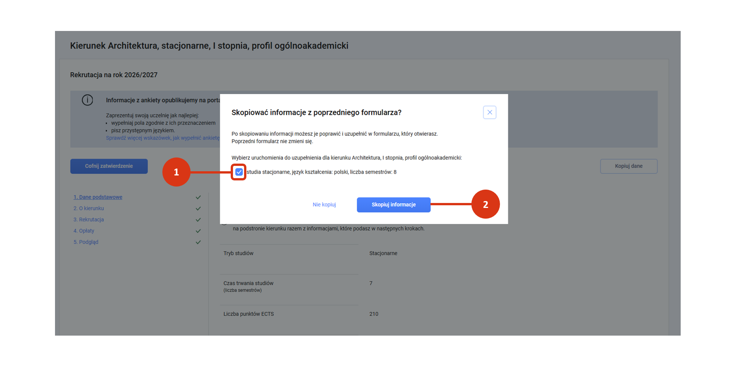Screen dimensions: 733x383
Task: Choose Nie kopiuj to skip copying
Action: click(x=324, y=205)
